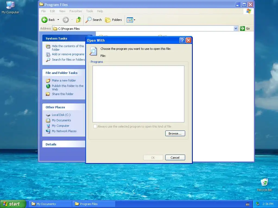Click Share this folder link
This screenshot has width=278, height=208.
coord(63,94)
